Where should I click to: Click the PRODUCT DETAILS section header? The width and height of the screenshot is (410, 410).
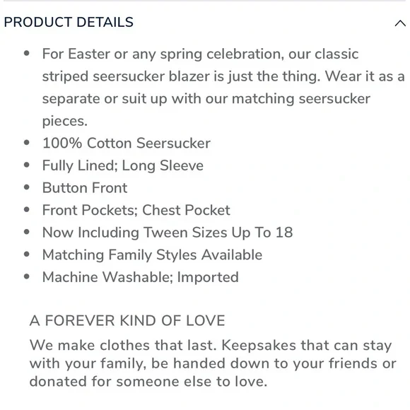click(x=69, y=22)
